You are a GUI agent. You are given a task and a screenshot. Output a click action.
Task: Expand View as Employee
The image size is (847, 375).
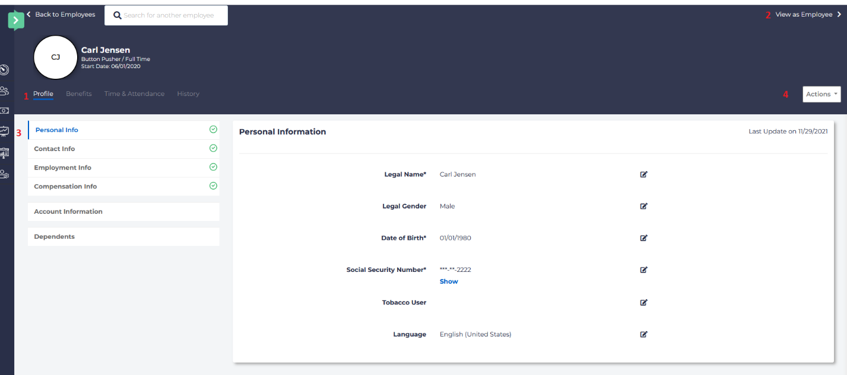(803, 14)
